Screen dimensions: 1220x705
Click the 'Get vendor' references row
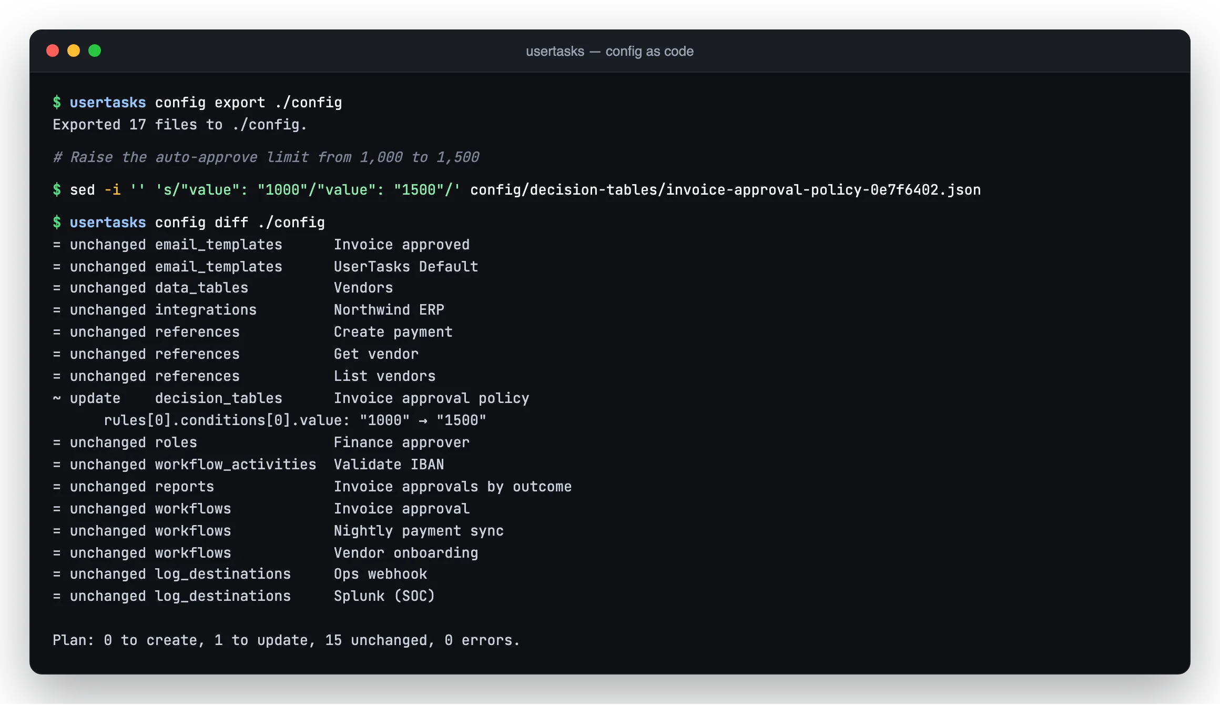coord(236,354)
